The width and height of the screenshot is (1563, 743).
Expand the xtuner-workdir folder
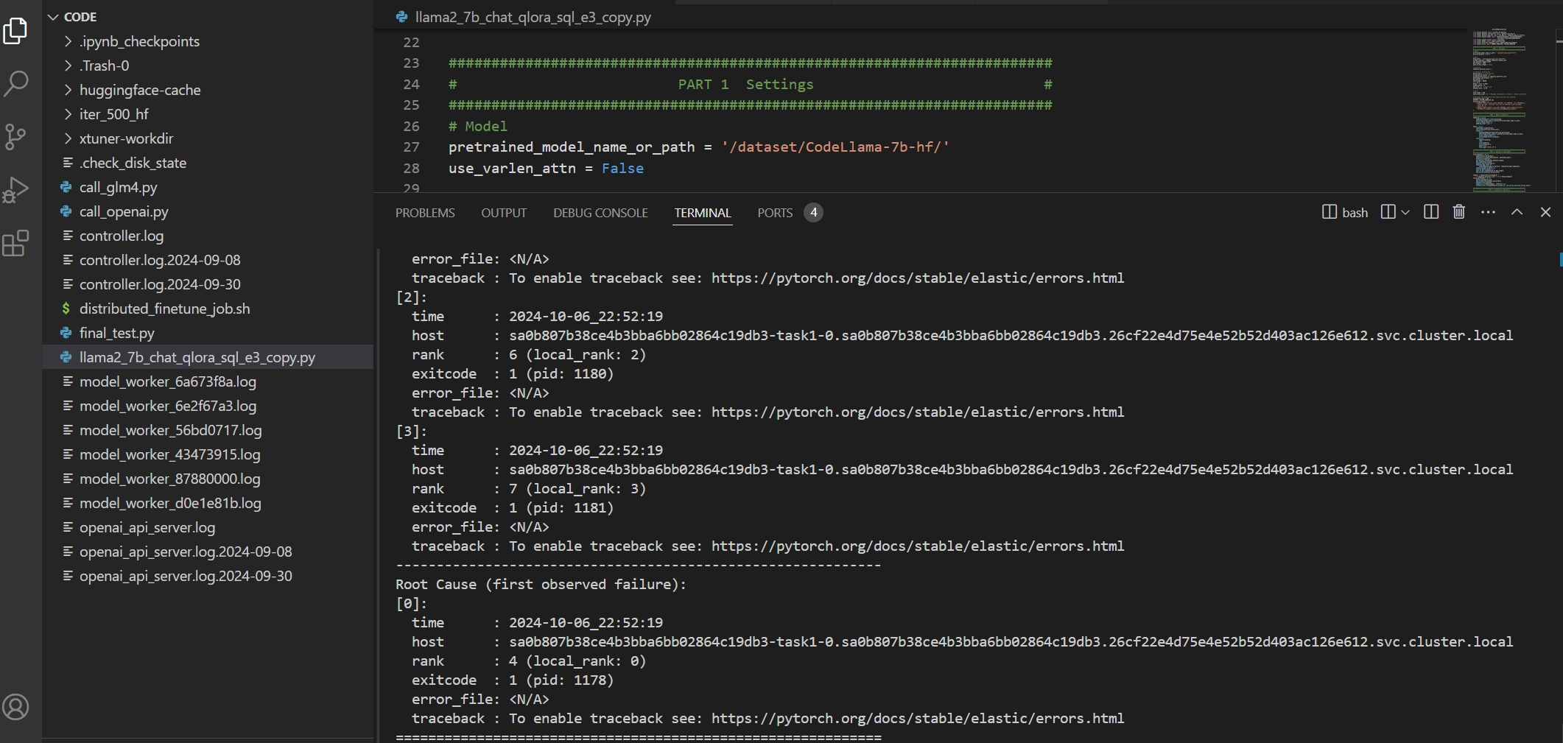click(x=126, y=138)
